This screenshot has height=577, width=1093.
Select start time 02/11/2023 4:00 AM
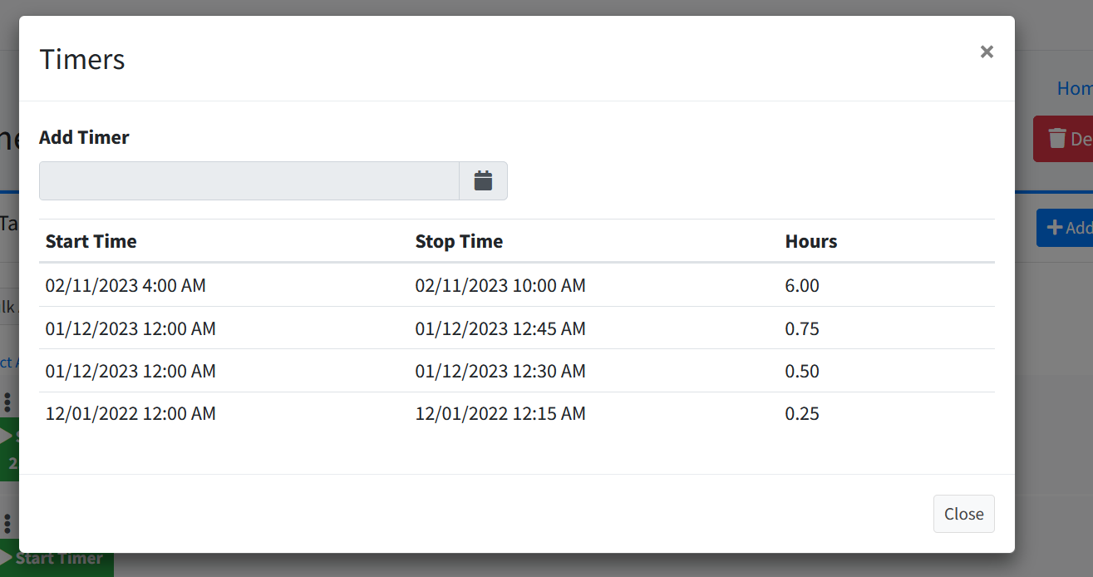tap(126, 286)
